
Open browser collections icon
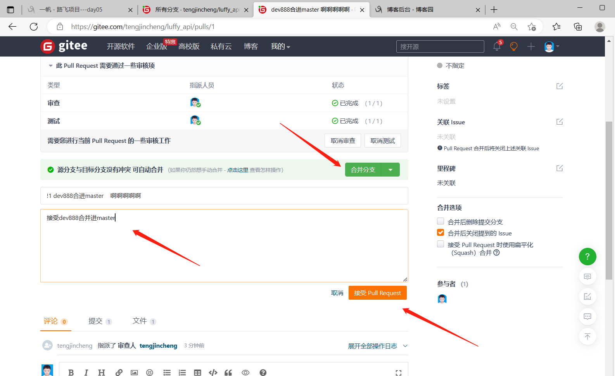578,27
